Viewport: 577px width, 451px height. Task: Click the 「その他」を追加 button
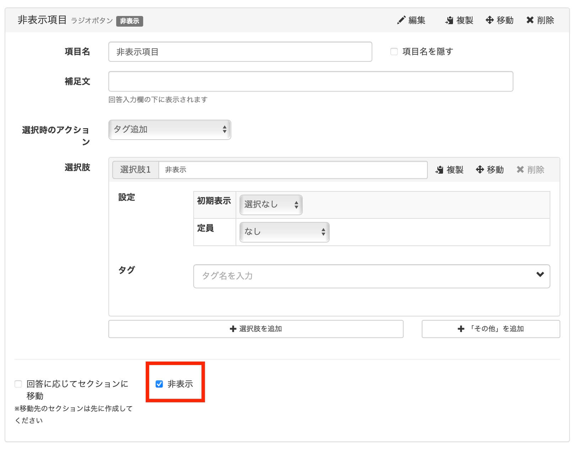[x=491, y=329]
